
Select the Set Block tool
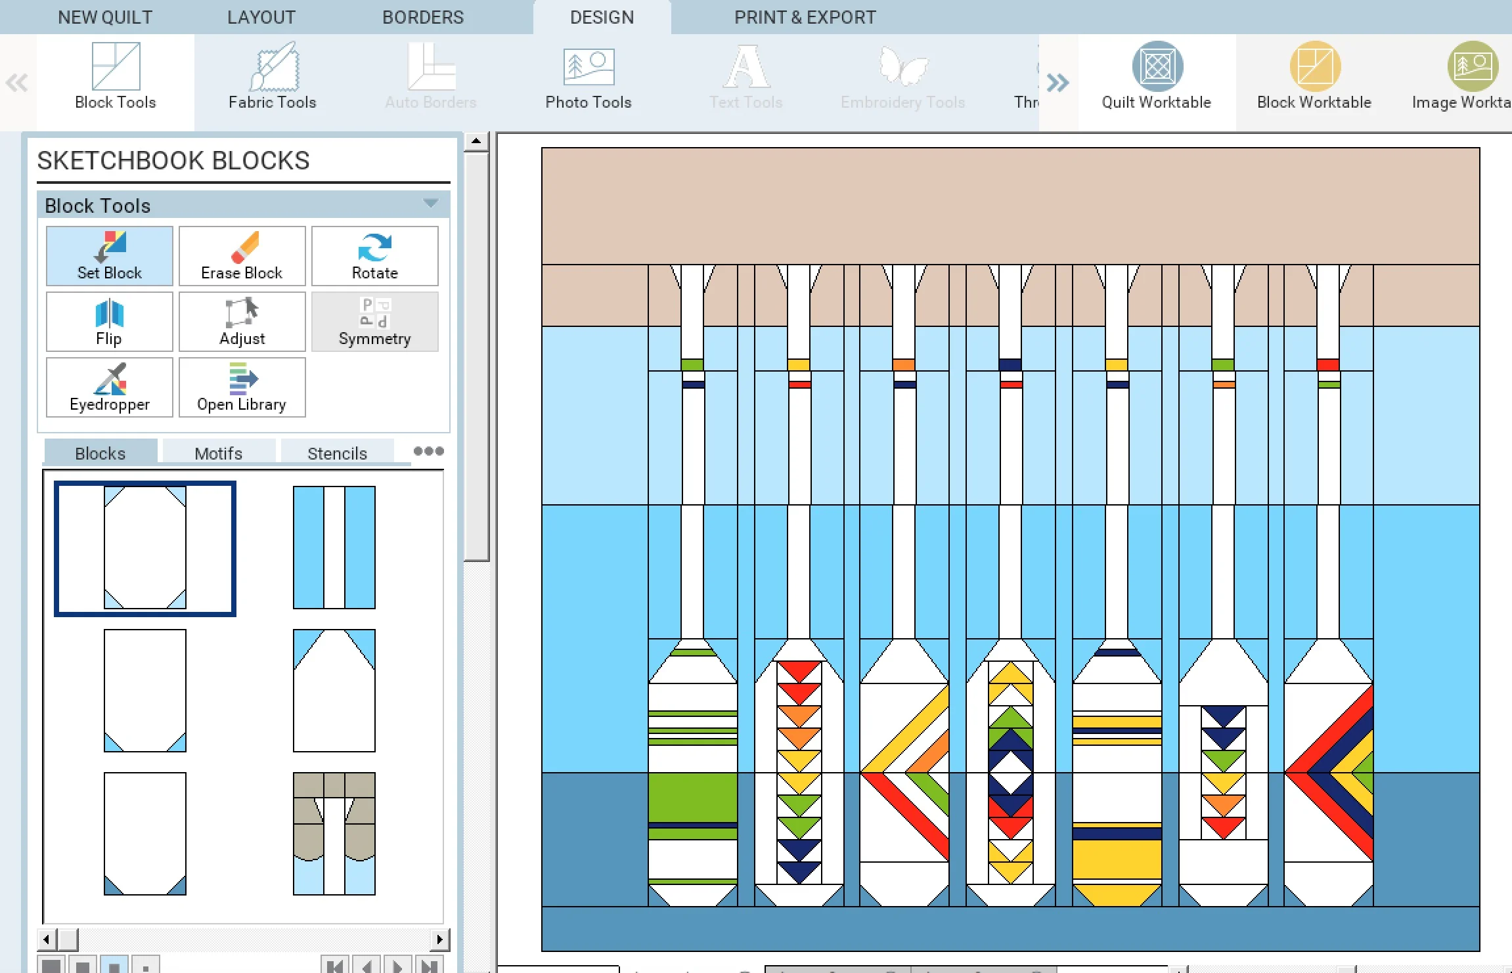pyautogui.click(x=109, y=256)
